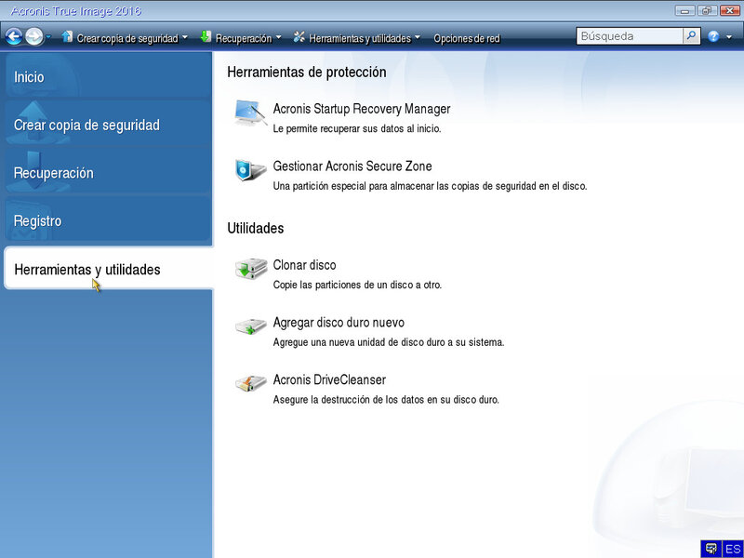Open Agregar disco duro nuevo wizard
The height and width of the screenshot is (558, 744).
coord(339,323)
